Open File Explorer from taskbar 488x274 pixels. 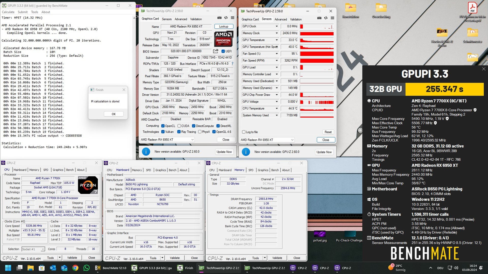(x=30, y=268)
